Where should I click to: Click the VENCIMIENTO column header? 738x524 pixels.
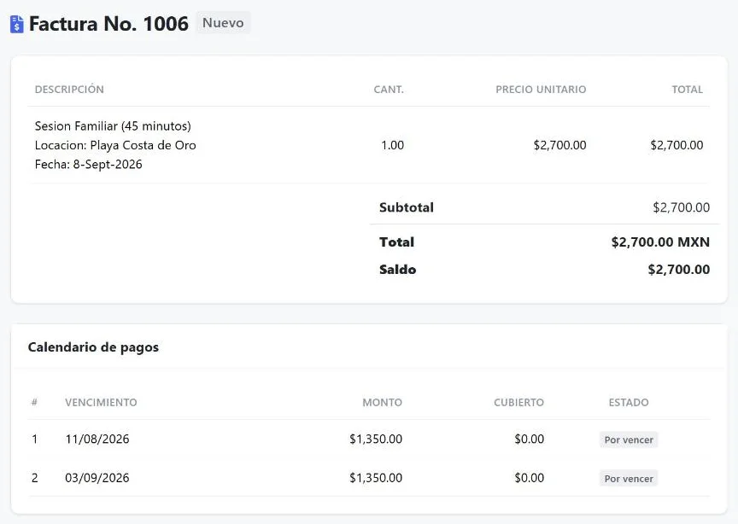(x=101, y=402)
